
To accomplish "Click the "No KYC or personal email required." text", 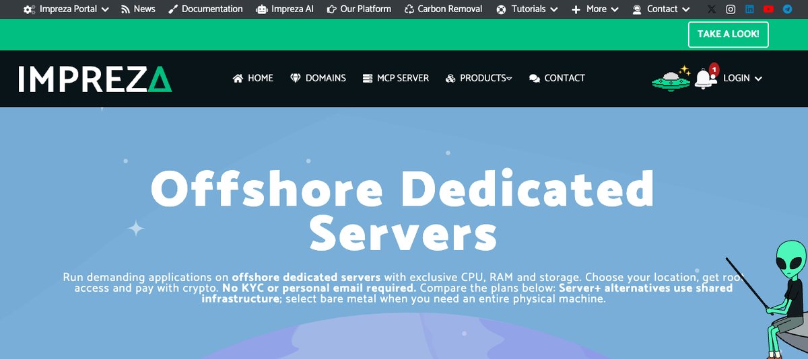I will (320, 288).
